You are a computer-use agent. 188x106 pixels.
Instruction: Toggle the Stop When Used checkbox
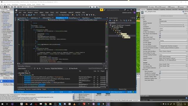coord(160,37)
